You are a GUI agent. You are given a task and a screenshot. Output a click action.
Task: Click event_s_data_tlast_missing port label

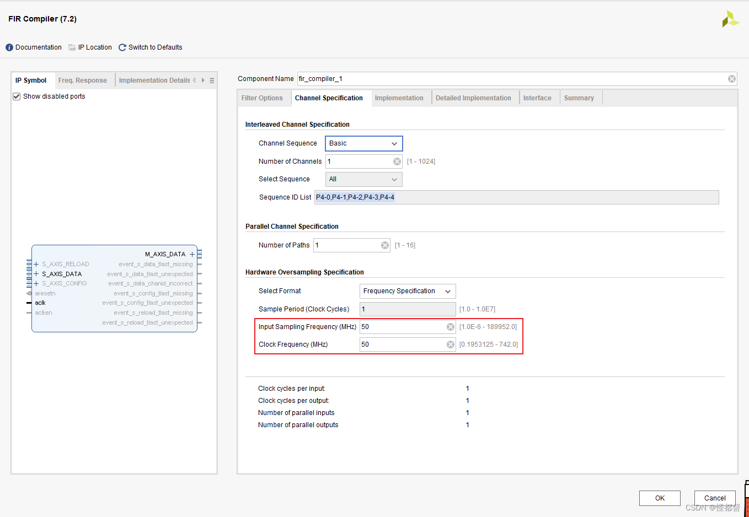[156, 264]
